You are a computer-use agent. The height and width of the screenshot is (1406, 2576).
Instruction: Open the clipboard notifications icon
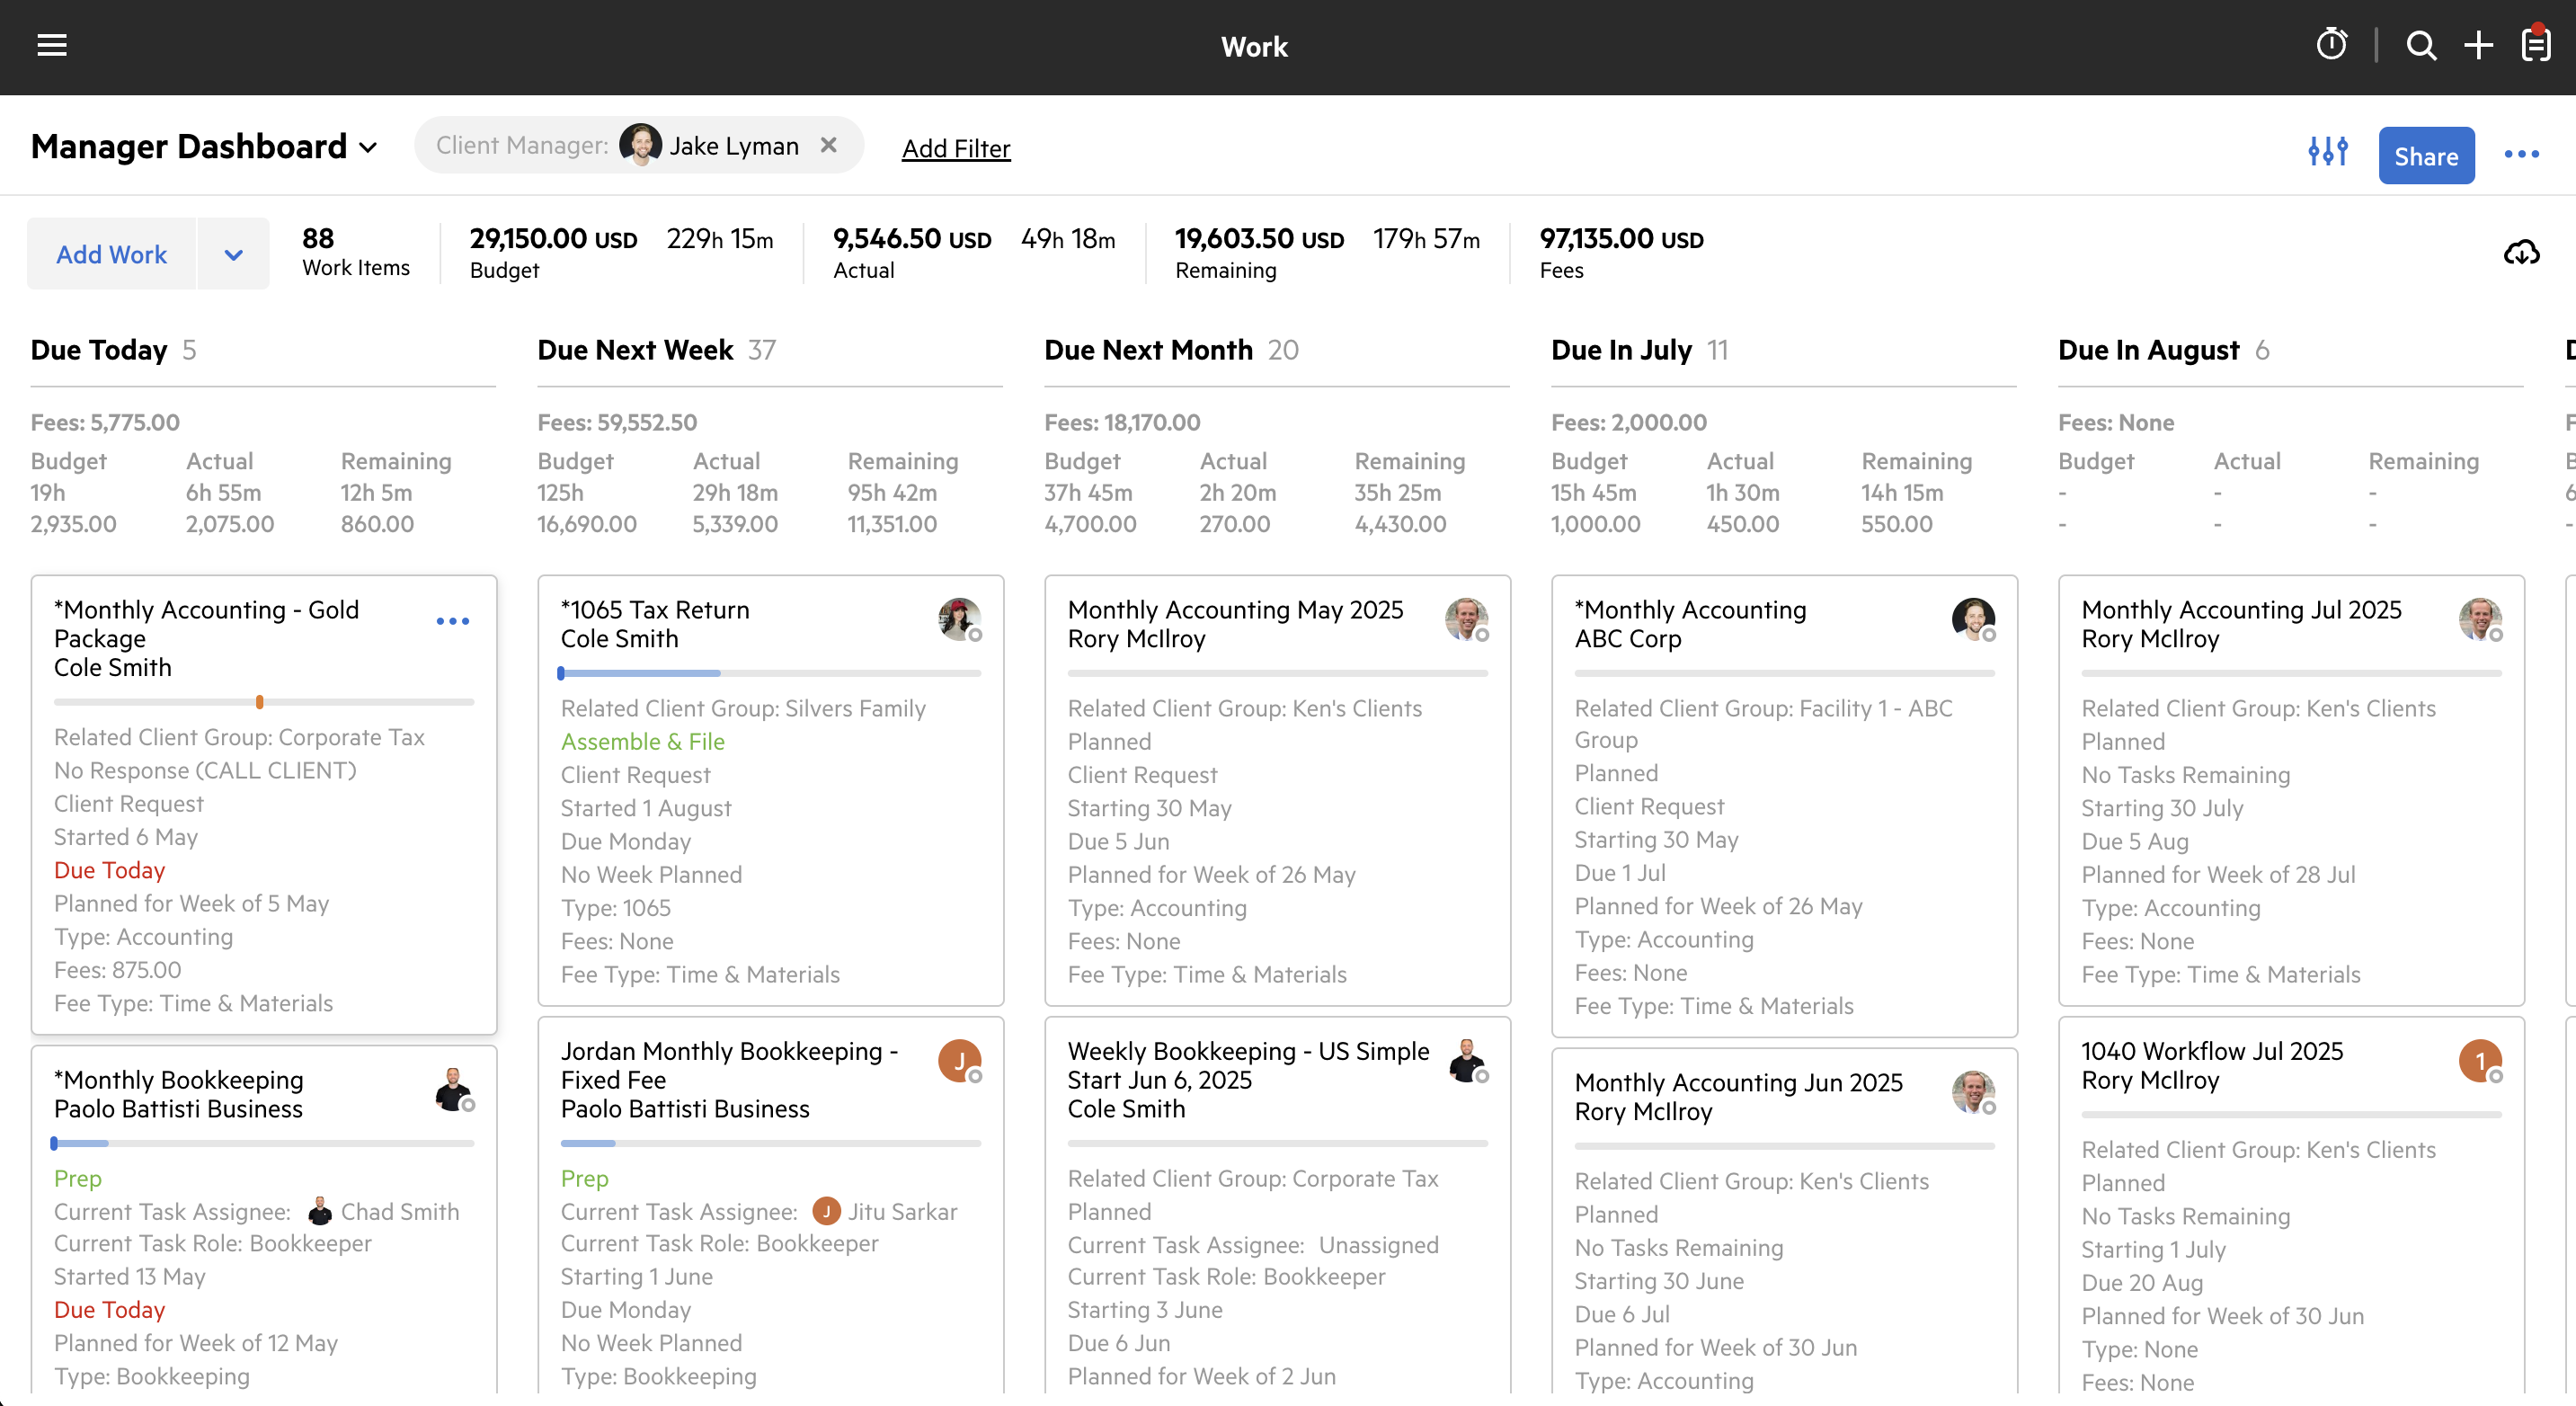(2536, 45)
